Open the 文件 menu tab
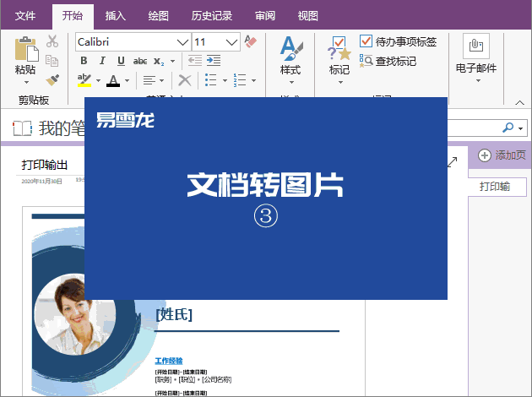 tap(25, 15)
